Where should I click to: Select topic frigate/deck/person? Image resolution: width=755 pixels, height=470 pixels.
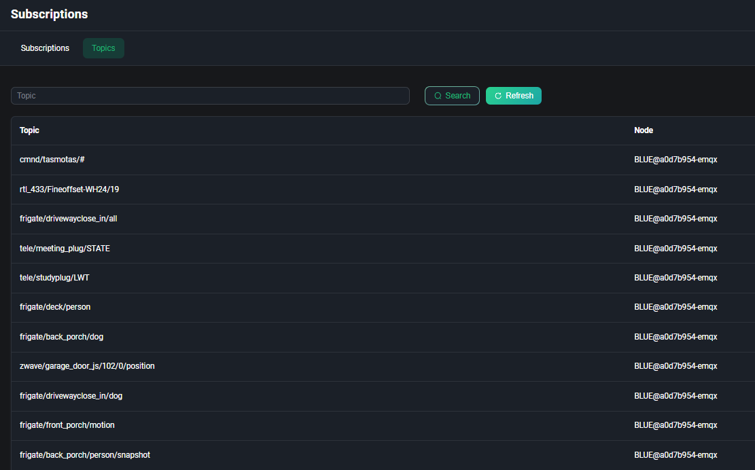click(55, 308)
